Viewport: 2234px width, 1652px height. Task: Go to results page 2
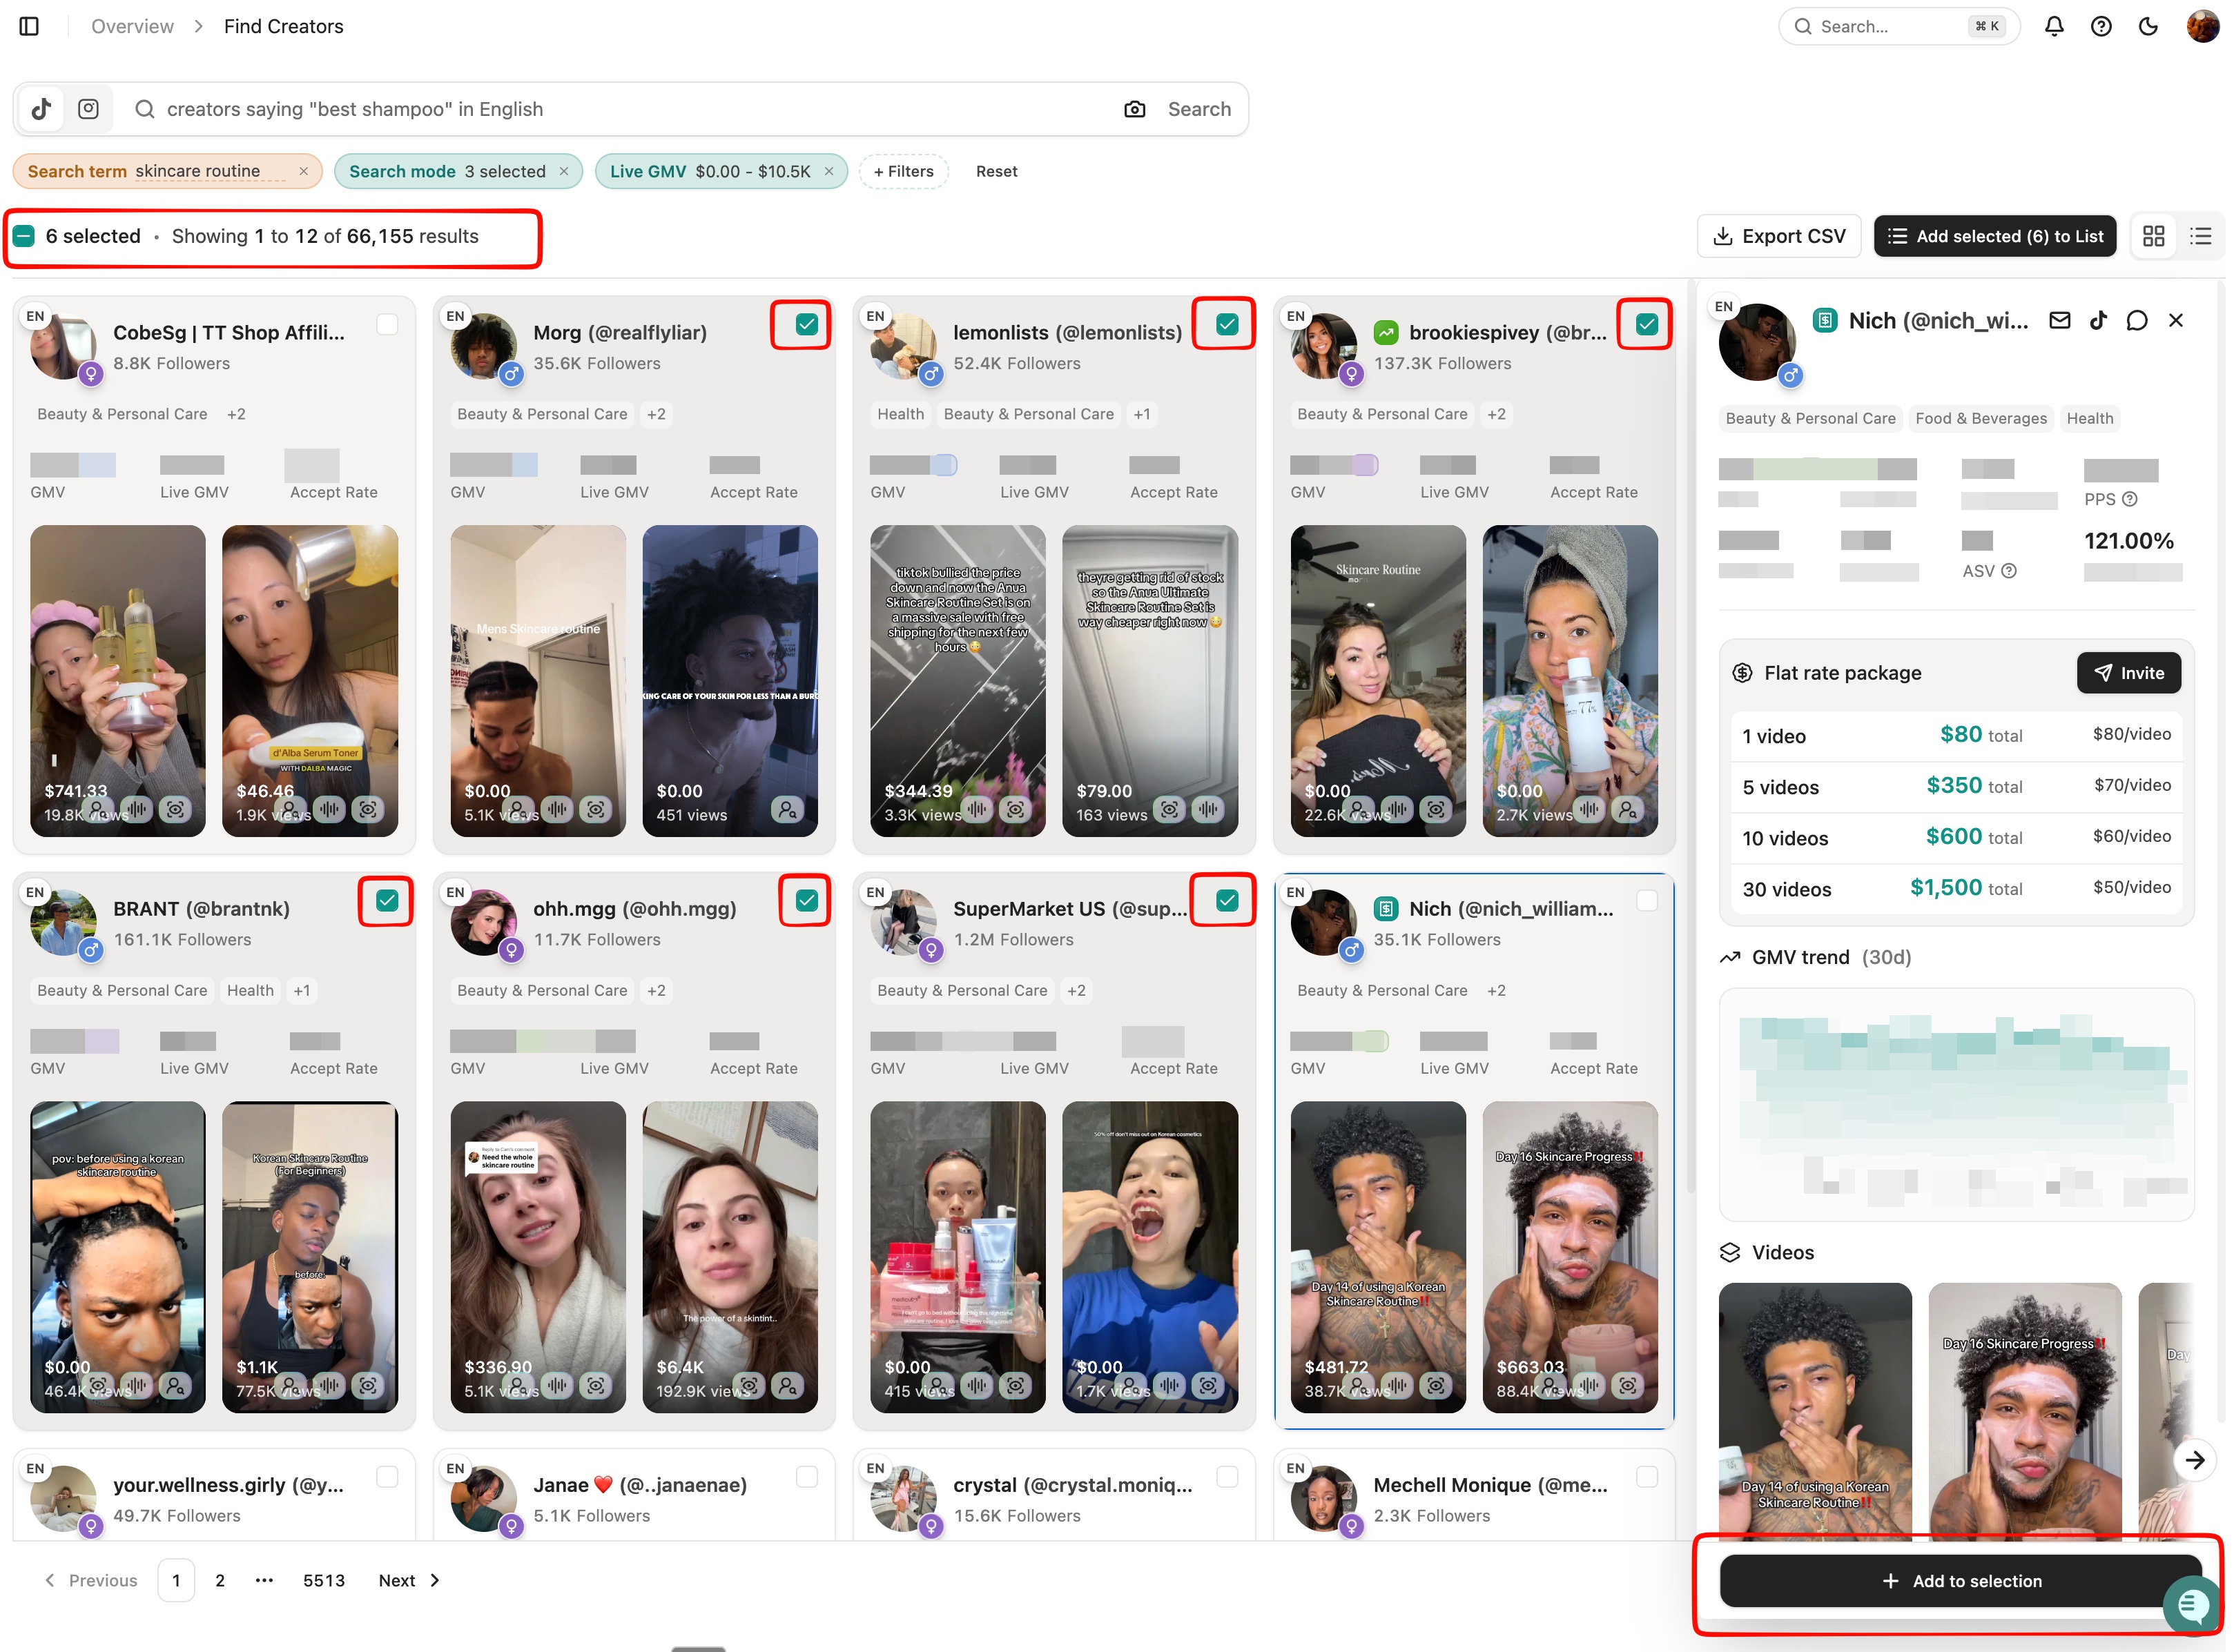tap(220, 1580)
